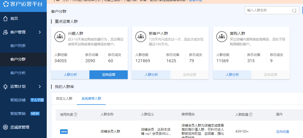Image resolution: width=303 pixels, height=138 pixels.
Task: Click the 兴趣人群 group avatar icon
Action: coord(60,37)
